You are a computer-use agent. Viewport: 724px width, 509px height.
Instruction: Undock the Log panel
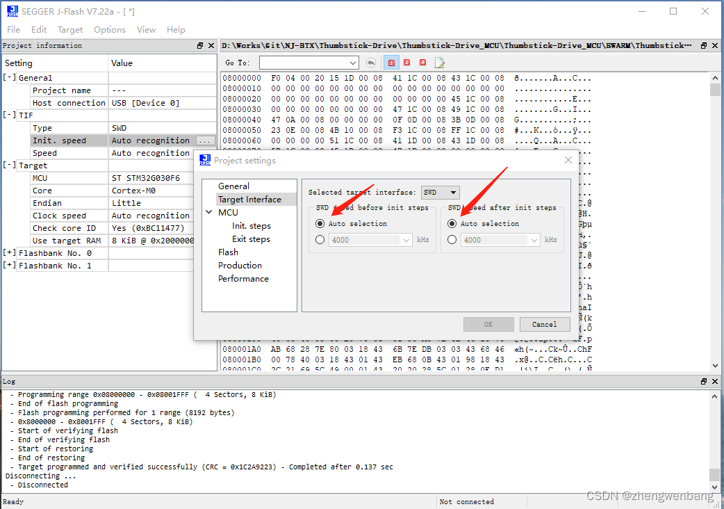(x=704, y=382)
